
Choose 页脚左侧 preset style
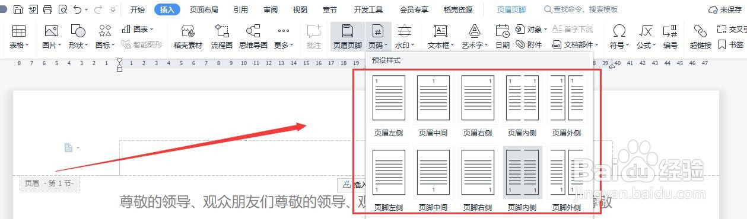(x=389, y=180)
